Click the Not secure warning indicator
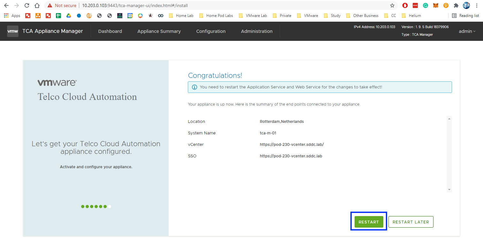This screenshot has width=483, height=241. pyautogui.click(x=62, y=5)
